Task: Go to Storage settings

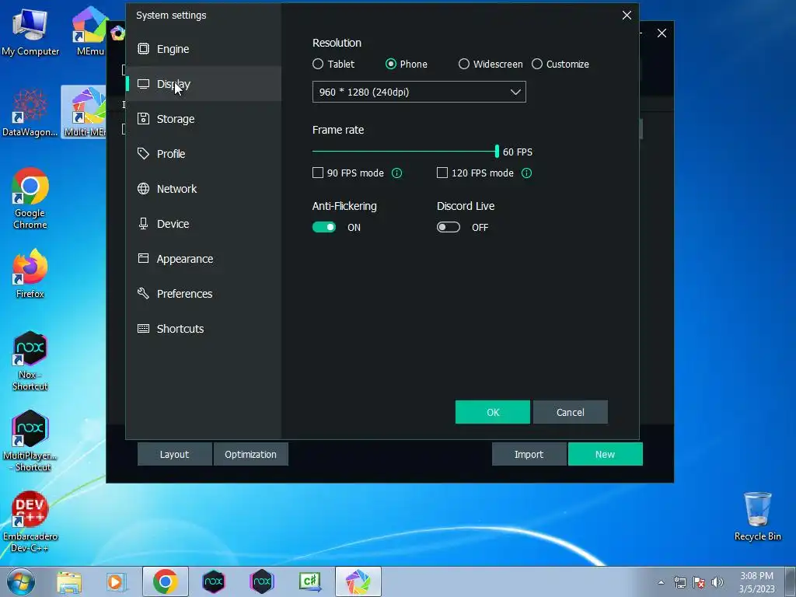Action: pyautogui.click(x=204, y=119)
